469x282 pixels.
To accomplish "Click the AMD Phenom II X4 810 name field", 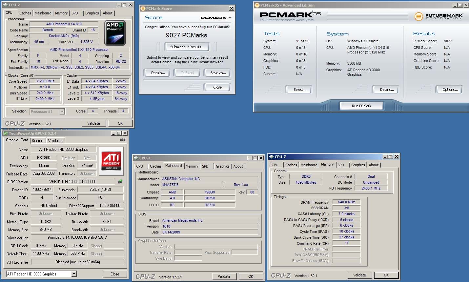I will click(64, 24).
